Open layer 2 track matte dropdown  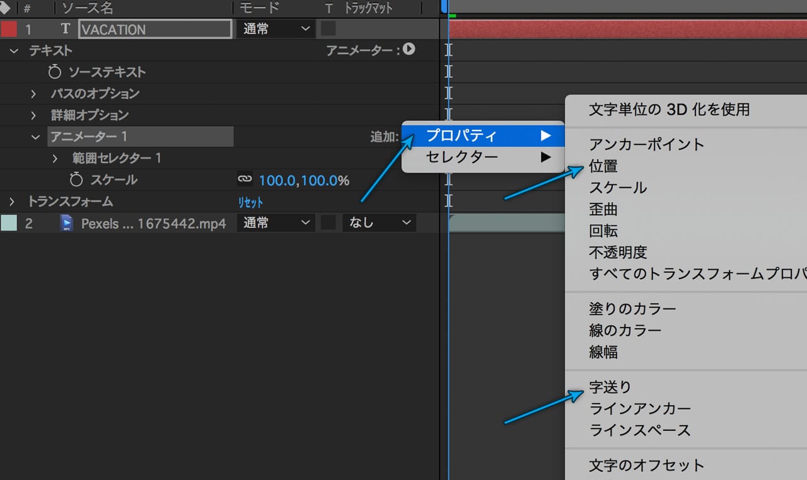(x=379, y=223)
